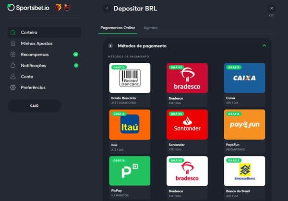This screenshot has height=201, width=288.
Task: Click the gear icon beside Preferências
Action: pos(13,87)
